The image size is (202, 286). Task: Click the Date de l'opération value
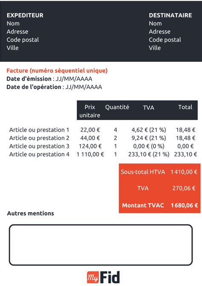tap(84, 87)
